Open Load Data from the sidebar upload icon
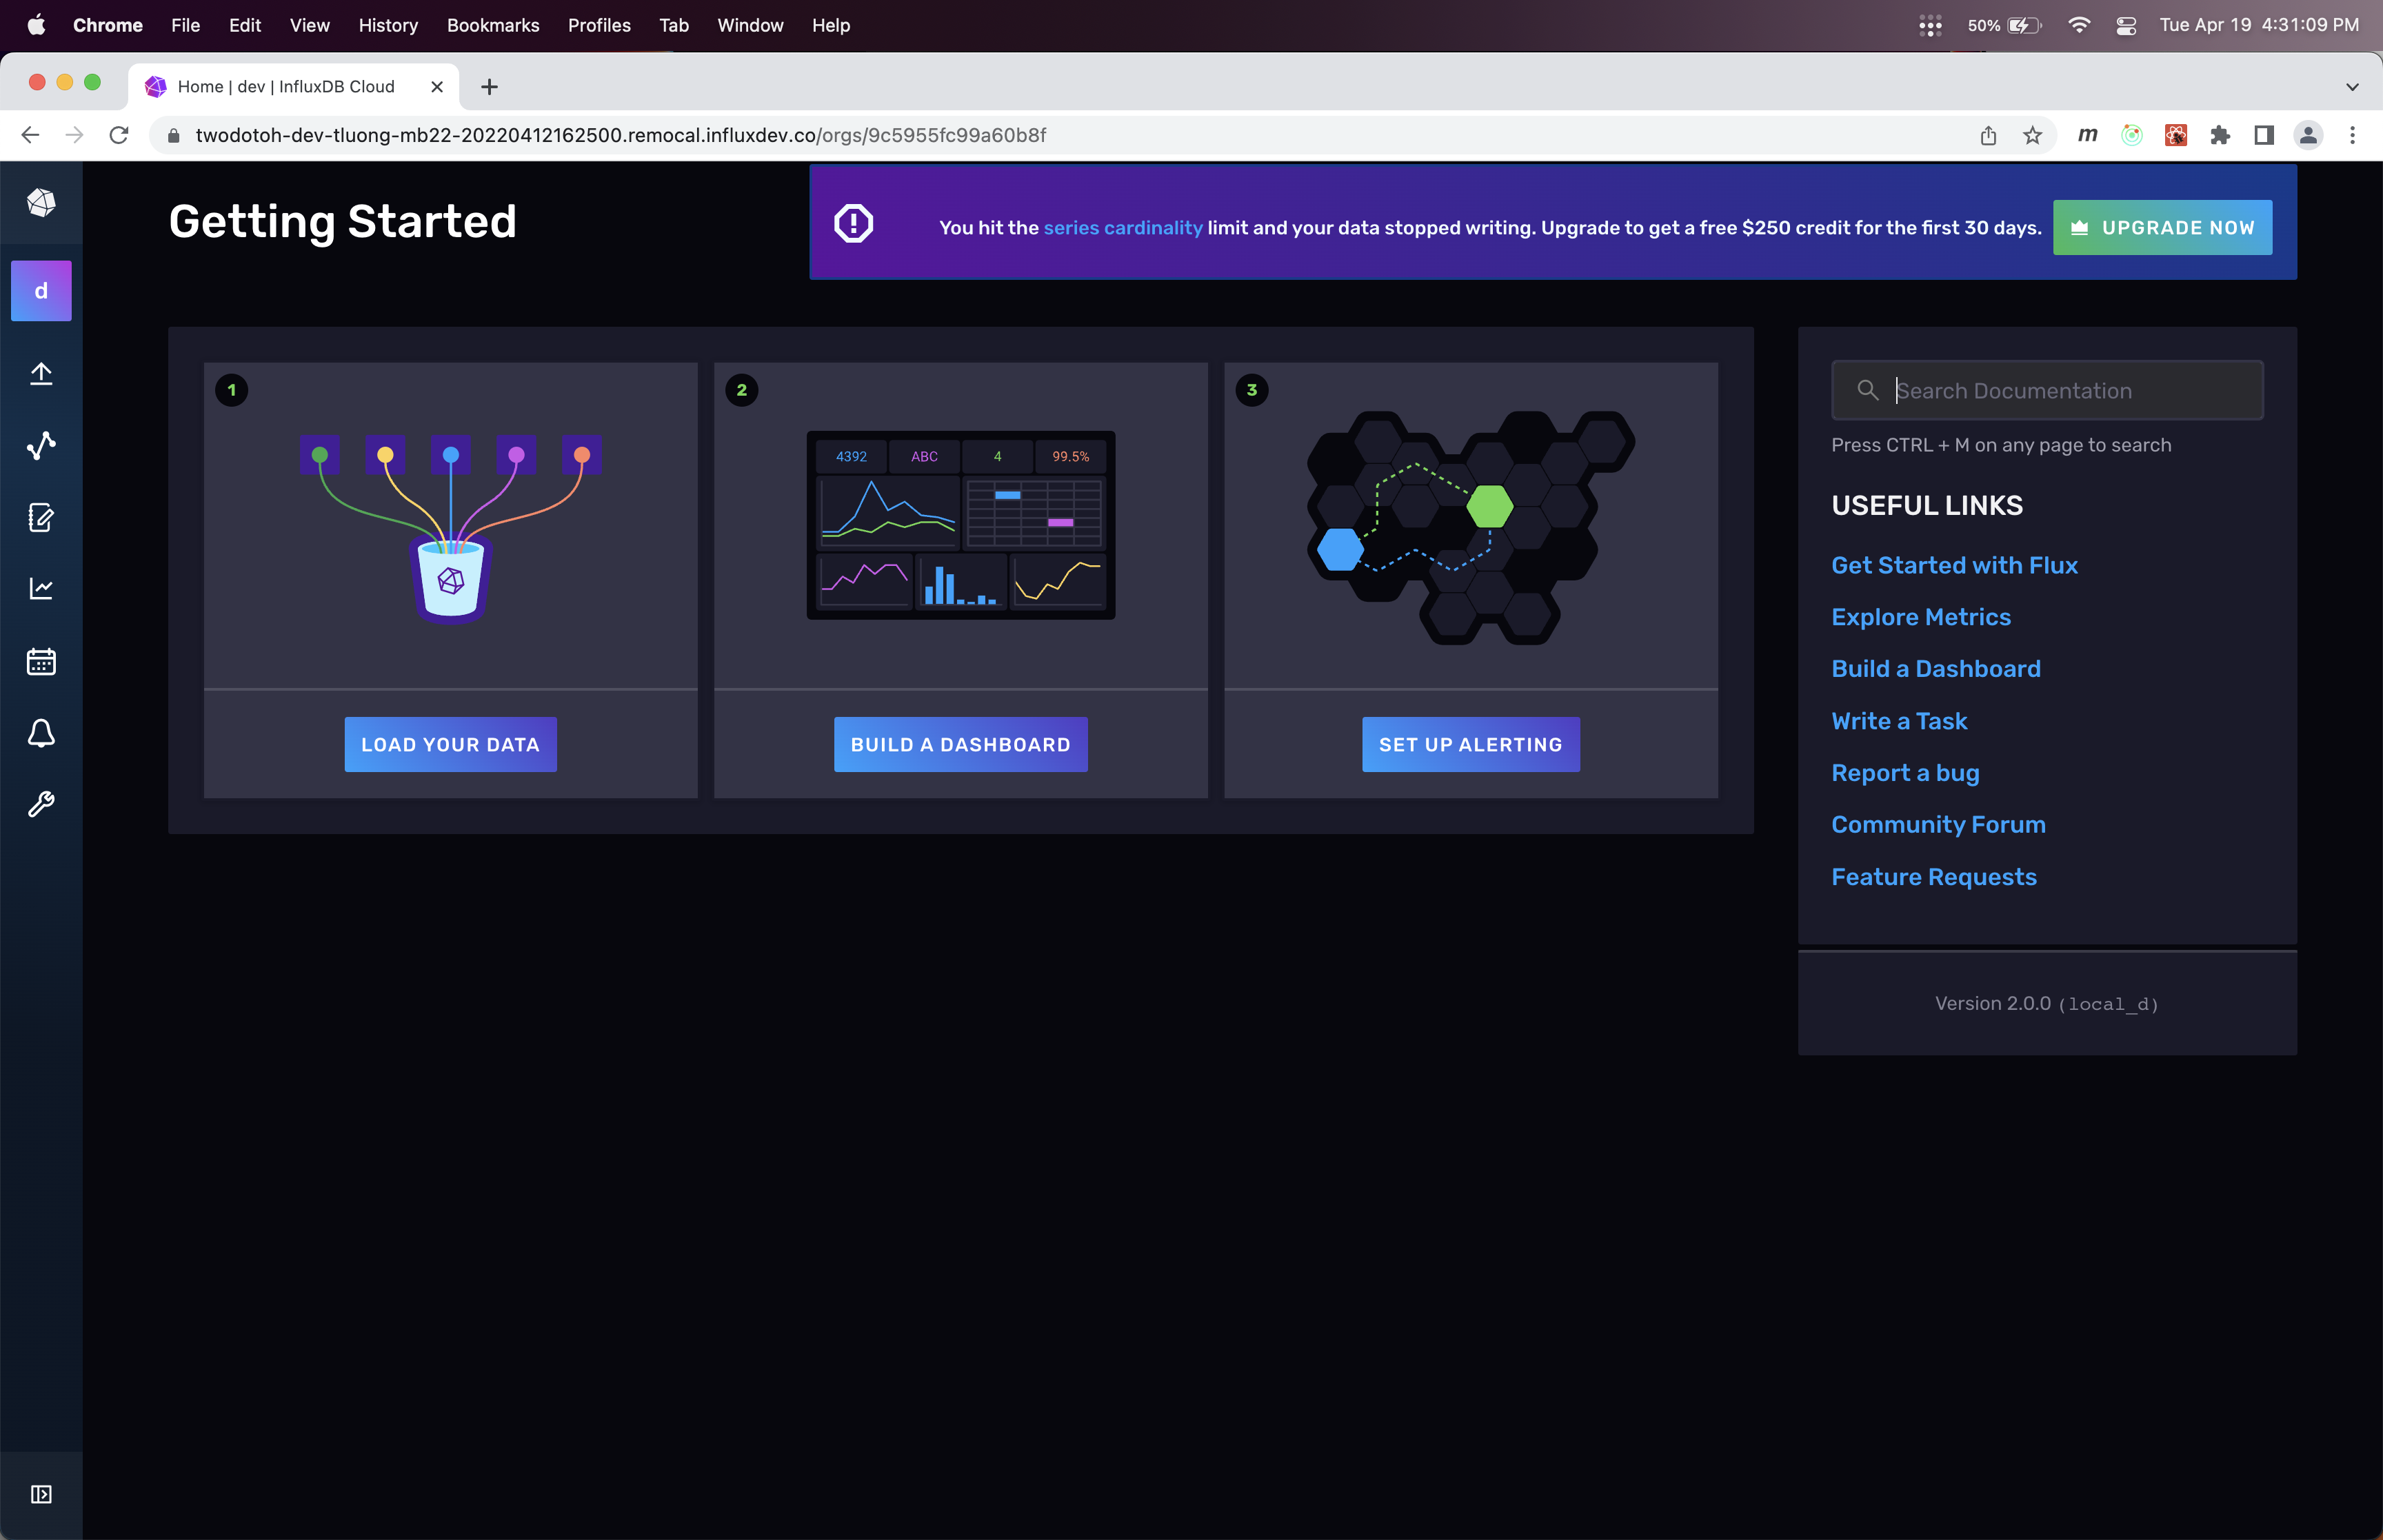The image size is (2383, 1540). tap(41, 374)
